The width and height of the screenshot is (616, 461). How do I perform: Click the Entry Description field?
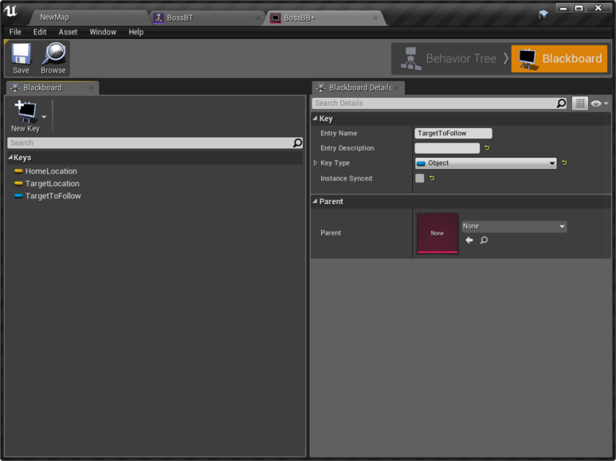[x=447, y=148]
